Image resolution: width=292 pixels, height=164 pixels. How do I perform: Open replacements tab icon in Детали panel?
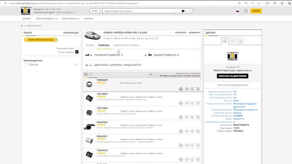coord(232,41)
